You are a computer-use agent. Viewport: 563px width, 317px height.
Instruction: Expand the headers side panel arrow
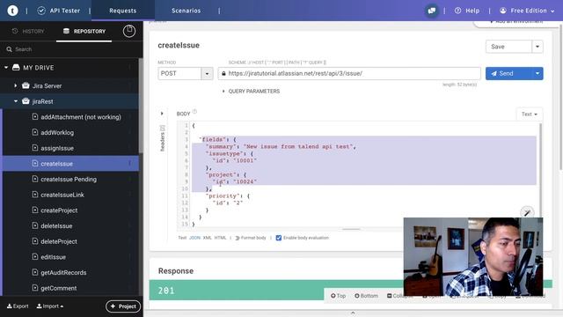coord(162,114)
